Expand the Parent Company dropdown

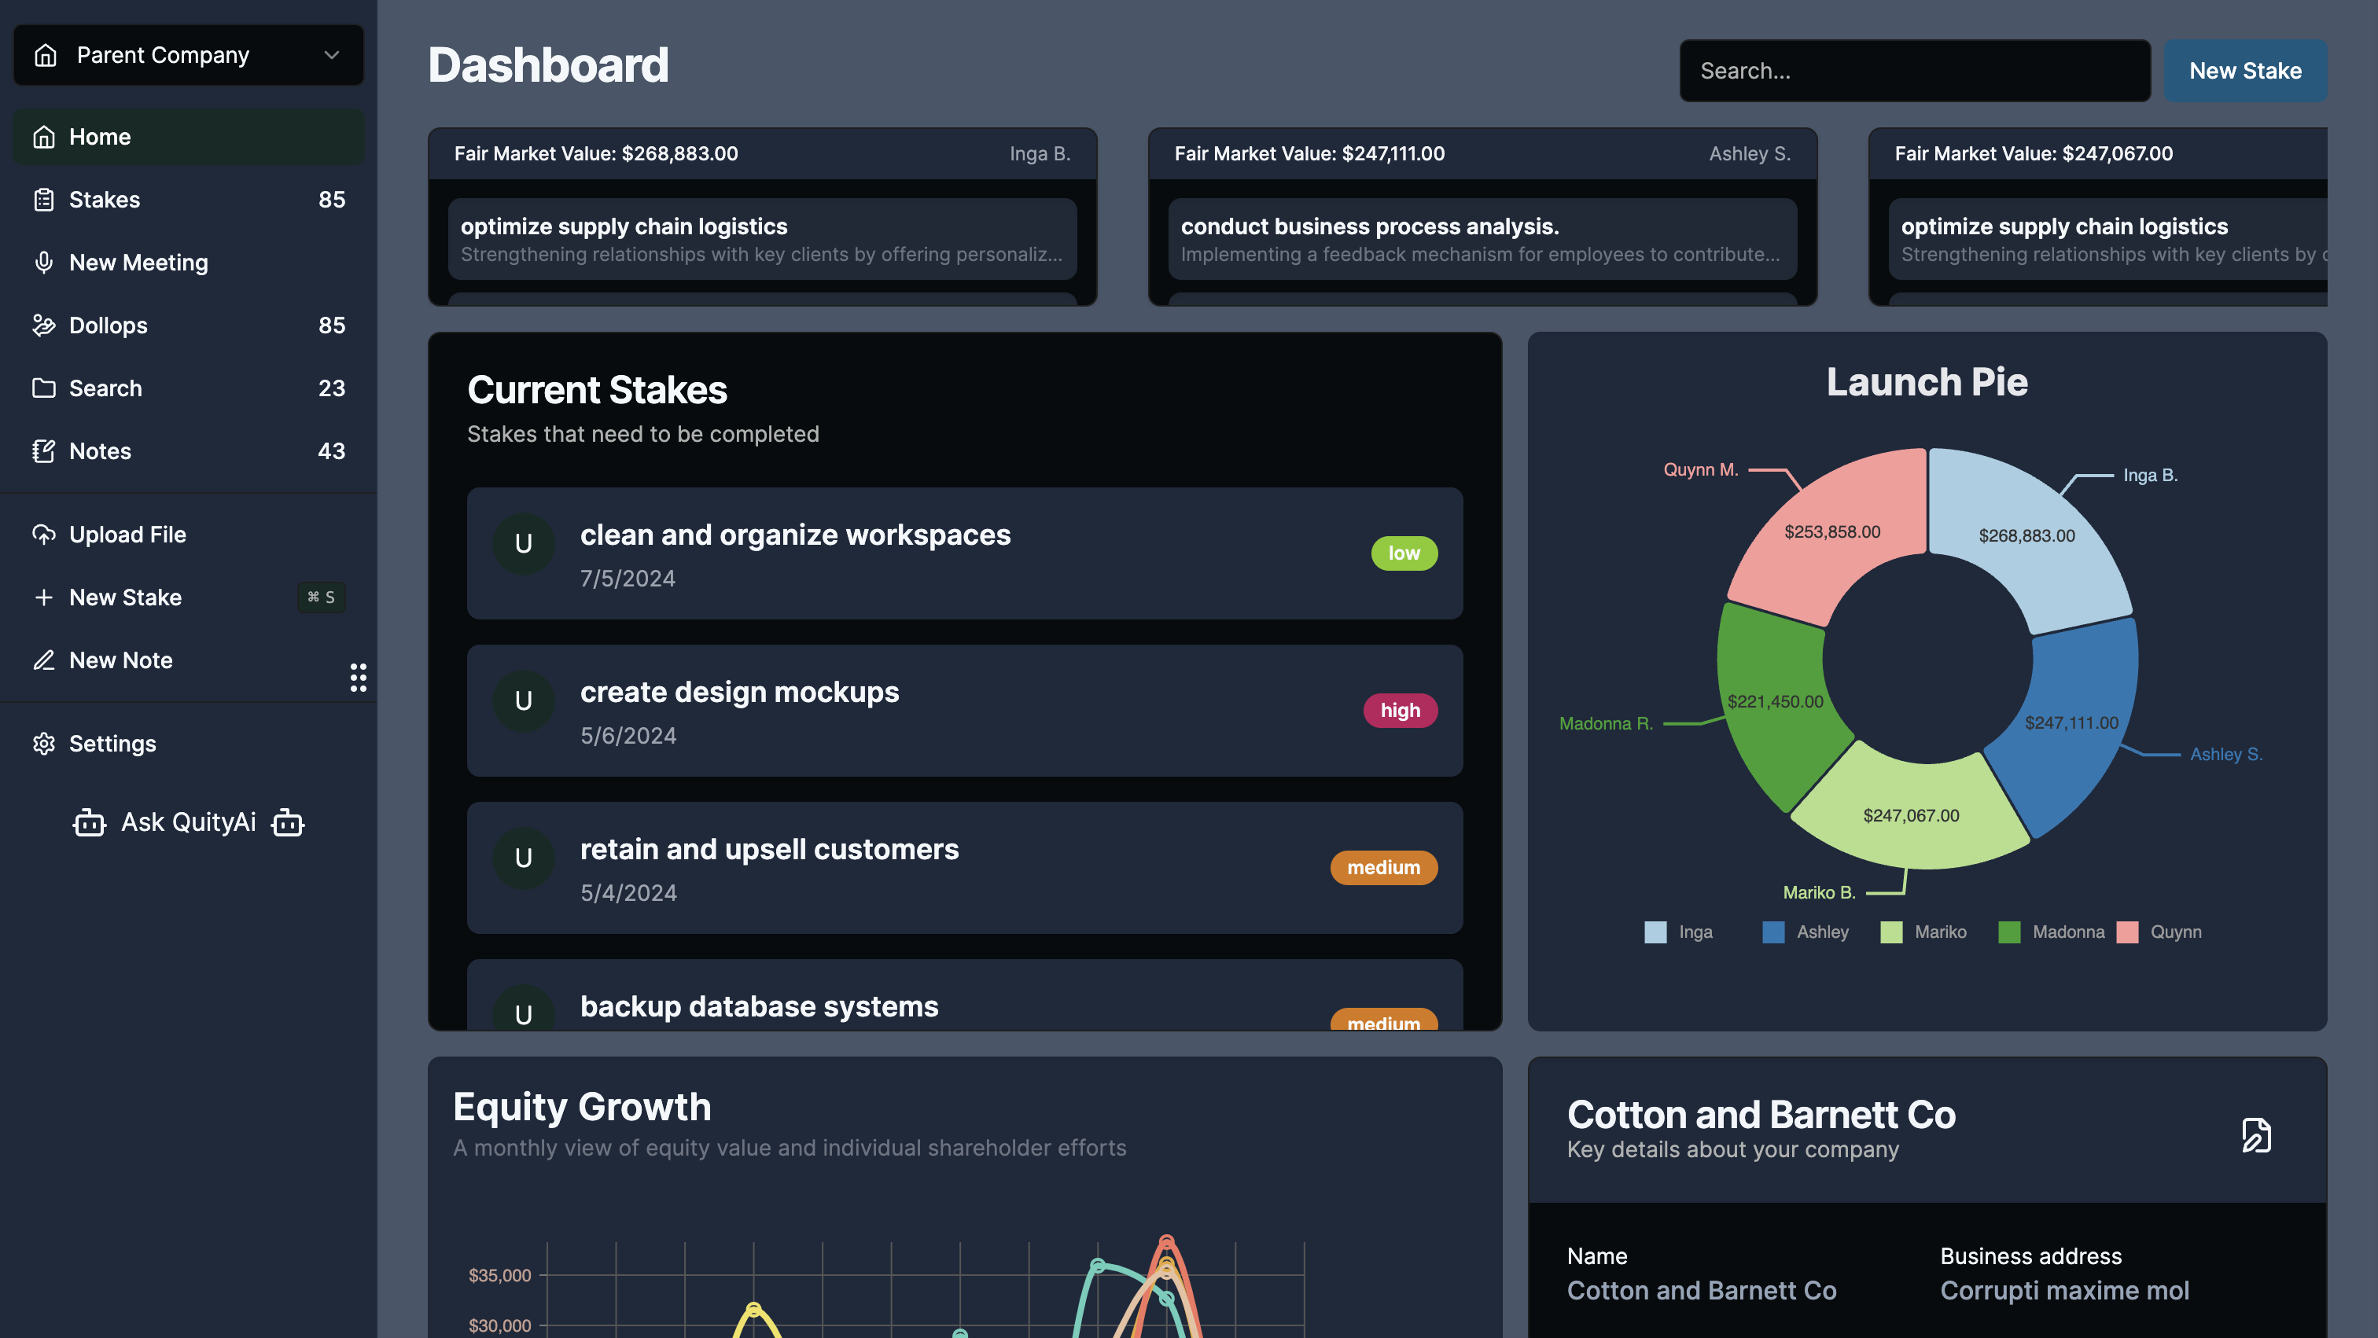188,55
